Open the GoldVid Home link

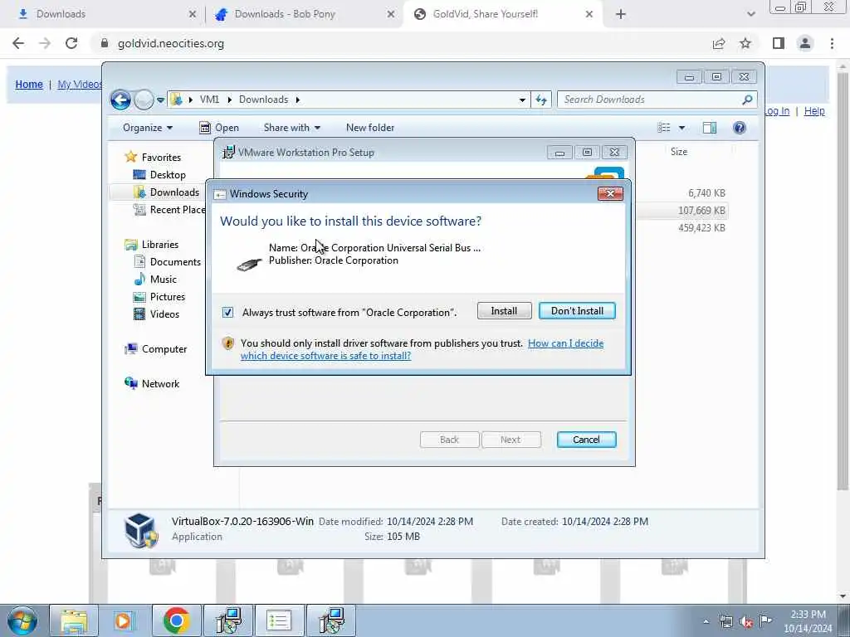pos(29,85)
